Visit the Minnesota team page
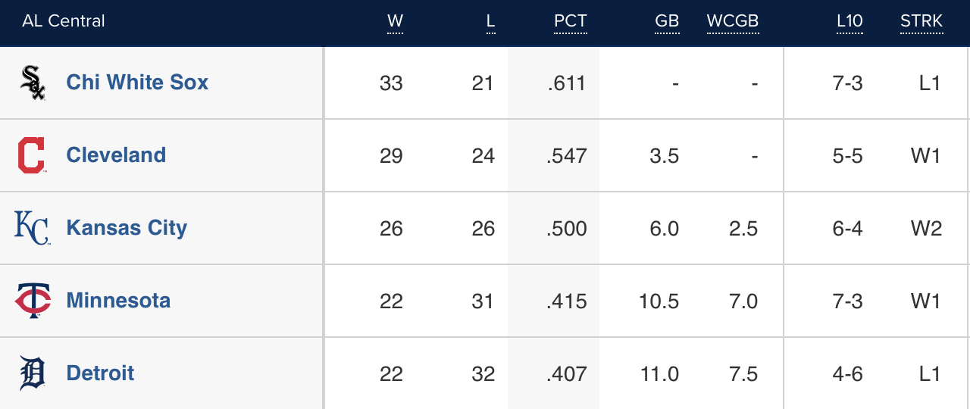 click(x=118, y=301)
